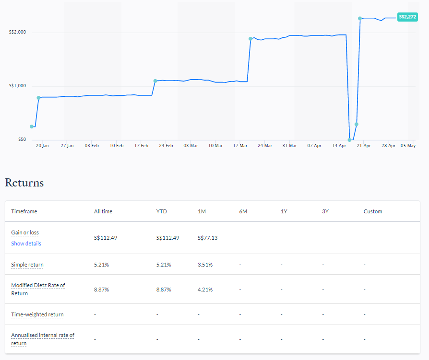
Task: Click the YTD simple return 5.21%
Action: (164, 265)
